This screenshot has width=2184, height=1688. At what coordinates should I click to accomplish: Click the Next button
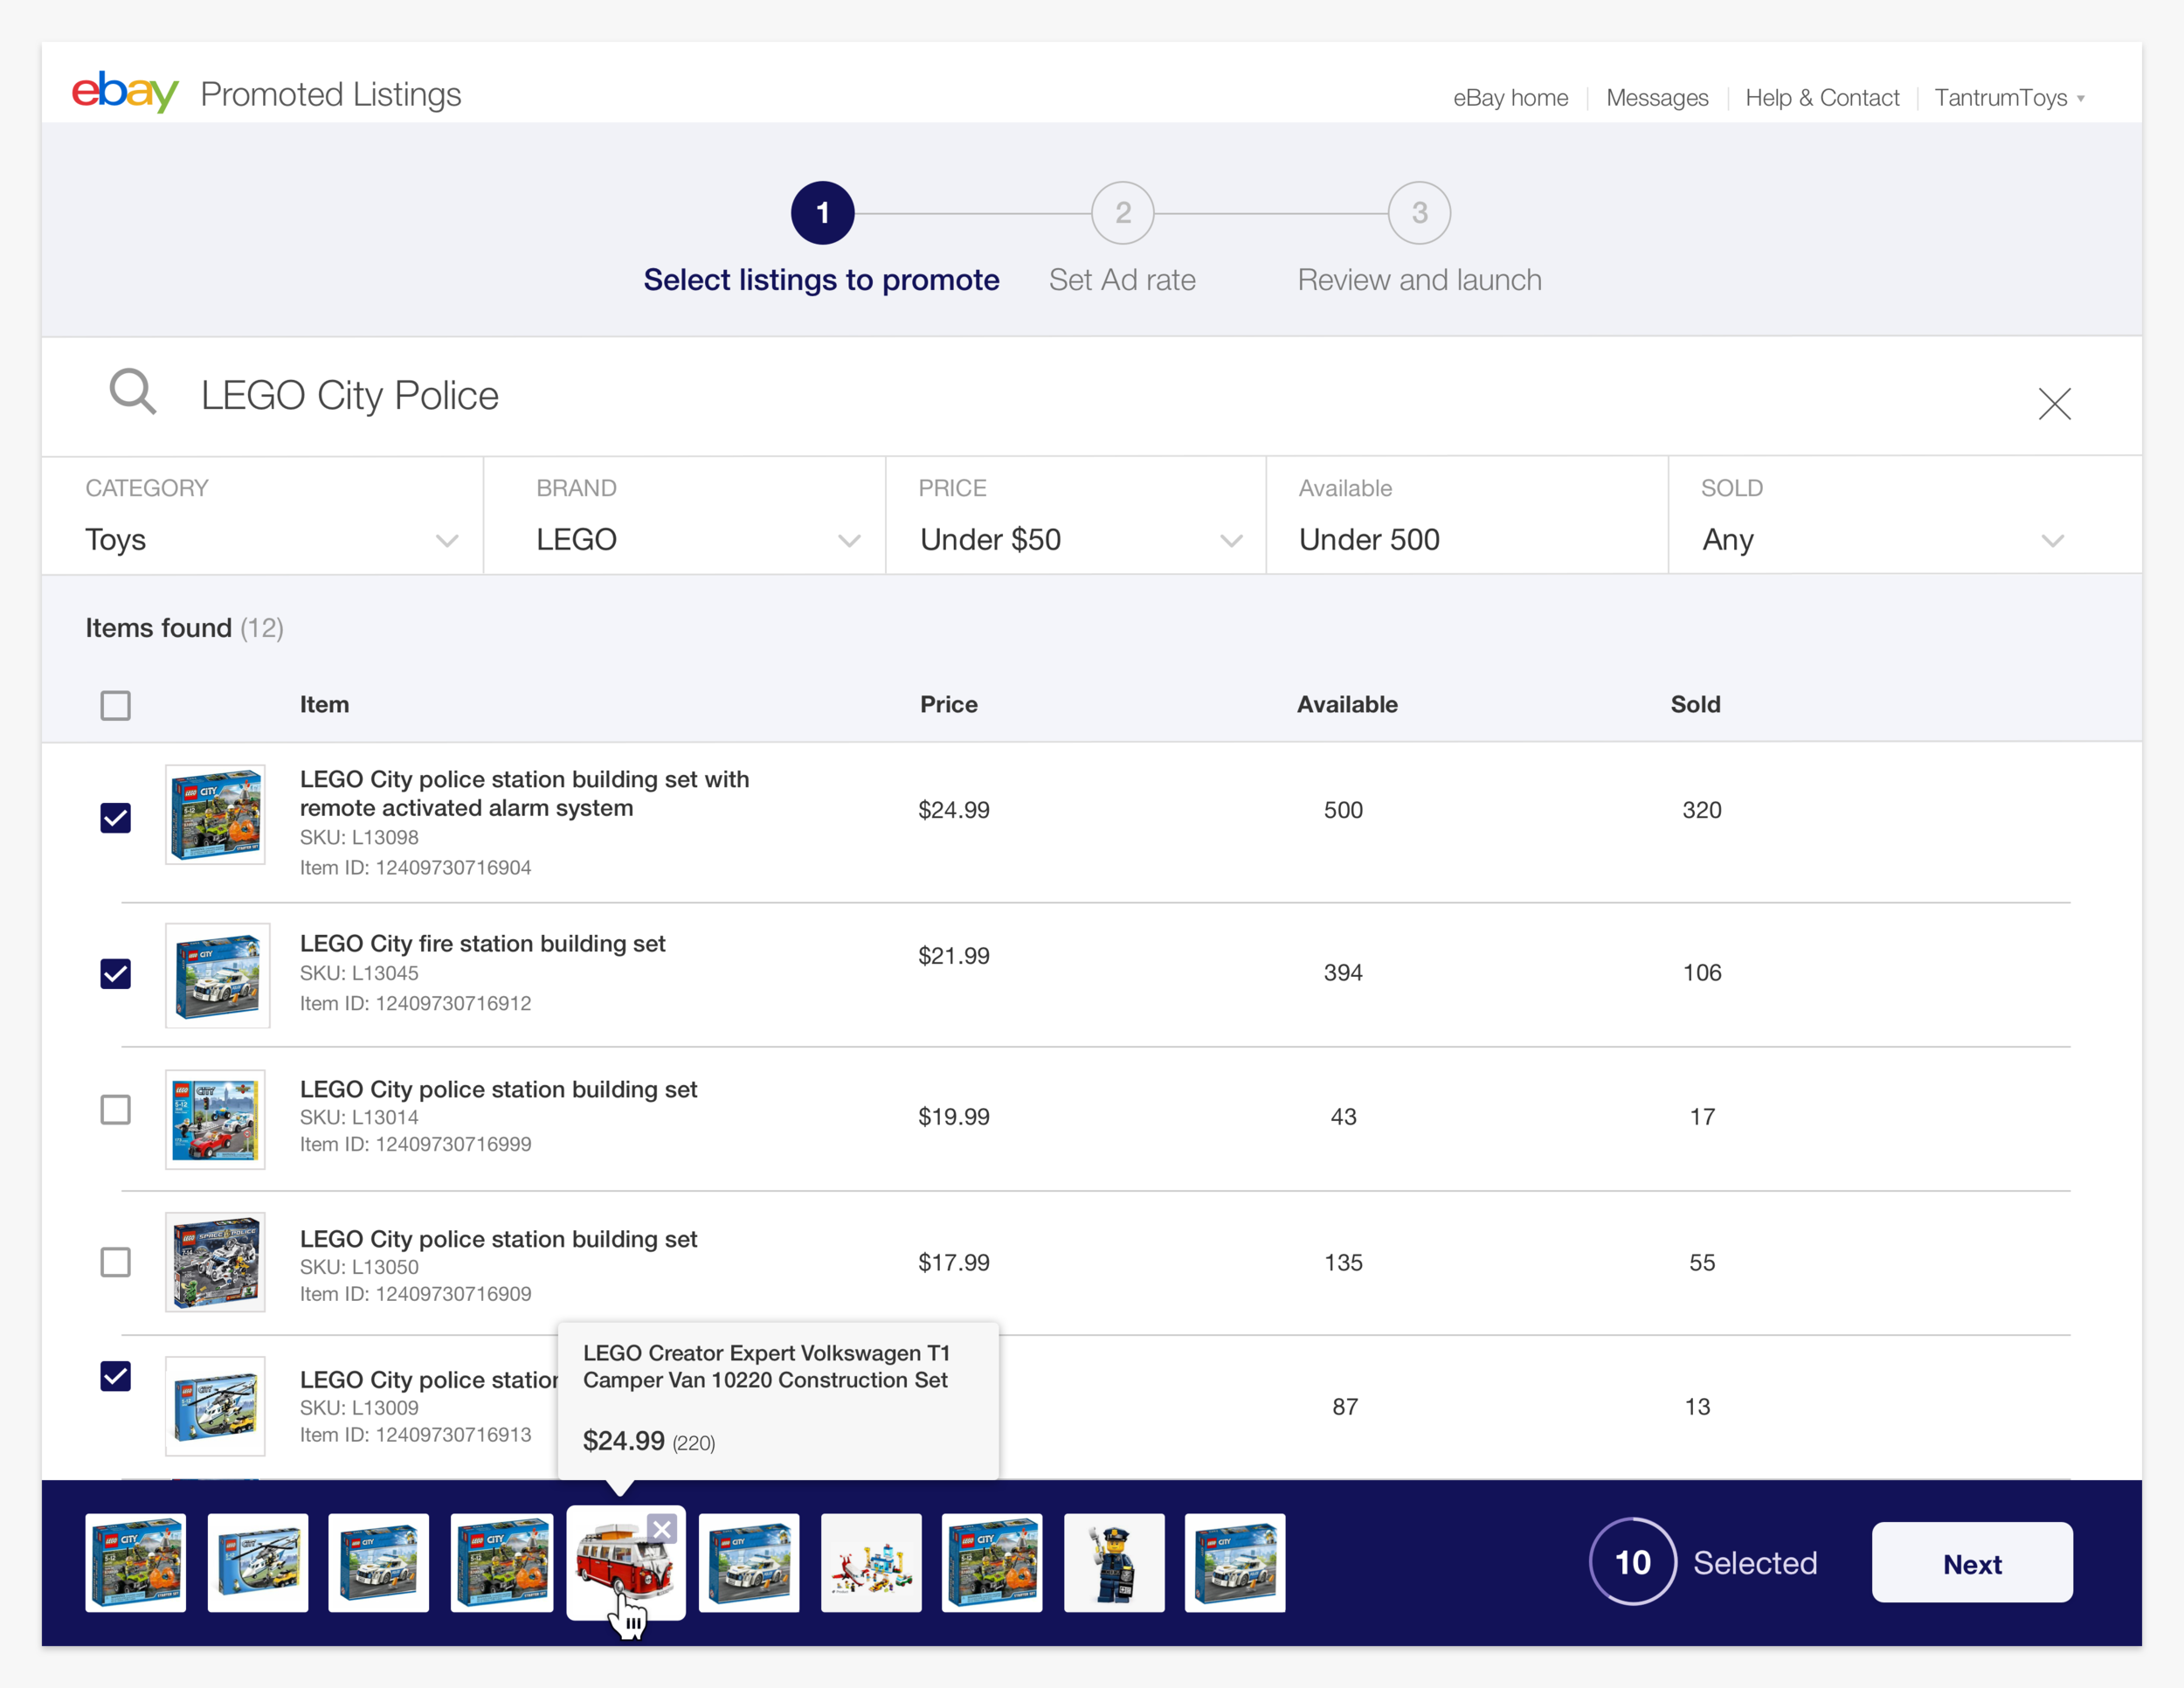pyautogui.click(x=1971, y=1563)
